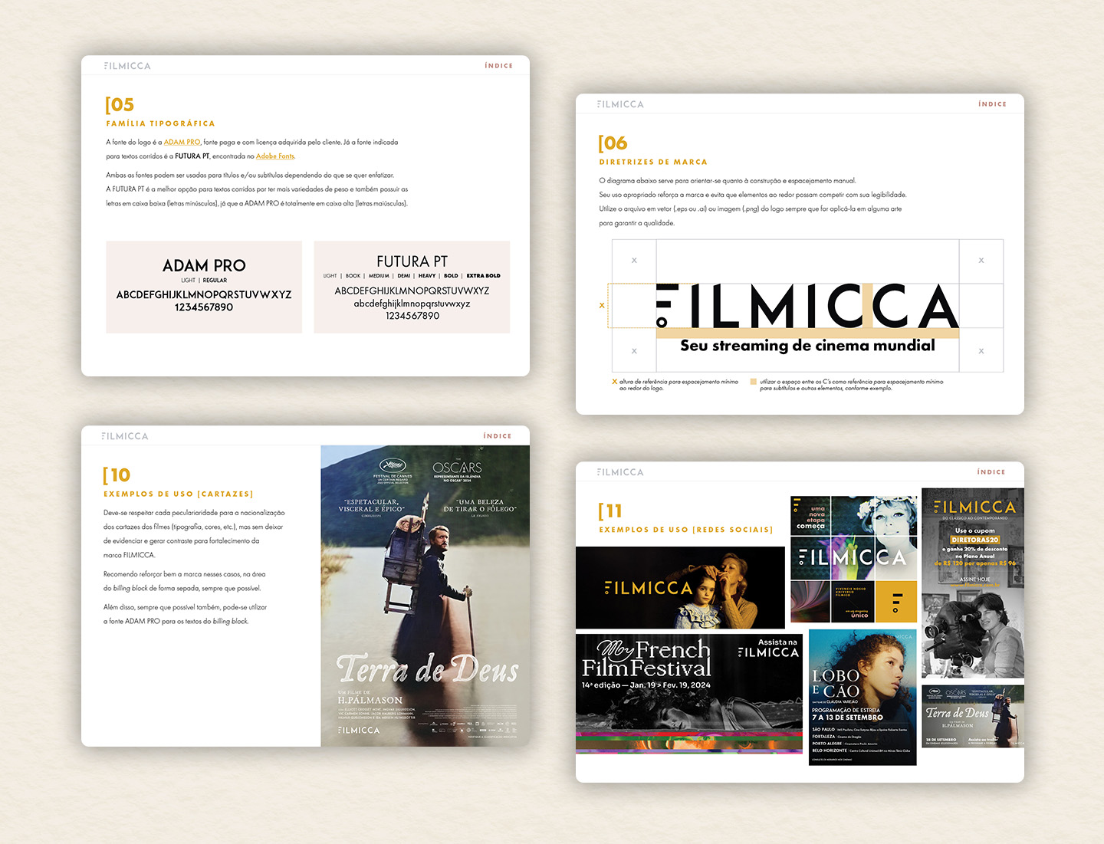This screenshot has width=1104, height=844.
Task: Click the 'EXEMPLOS DE USO [CARTAZES]' heading
Action: pyautogui.click(x=179, y=494)
